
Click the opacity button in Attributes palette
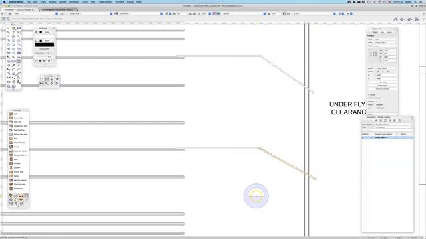pyautogui.click(x=45, y=49)
